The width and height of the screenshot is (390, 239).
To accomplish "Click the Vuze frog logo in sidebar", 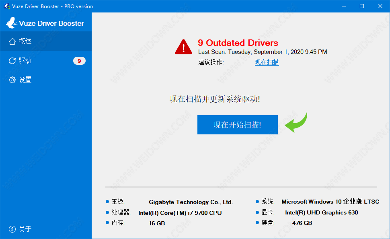I will pyautogui.click(x=12, y=23).
